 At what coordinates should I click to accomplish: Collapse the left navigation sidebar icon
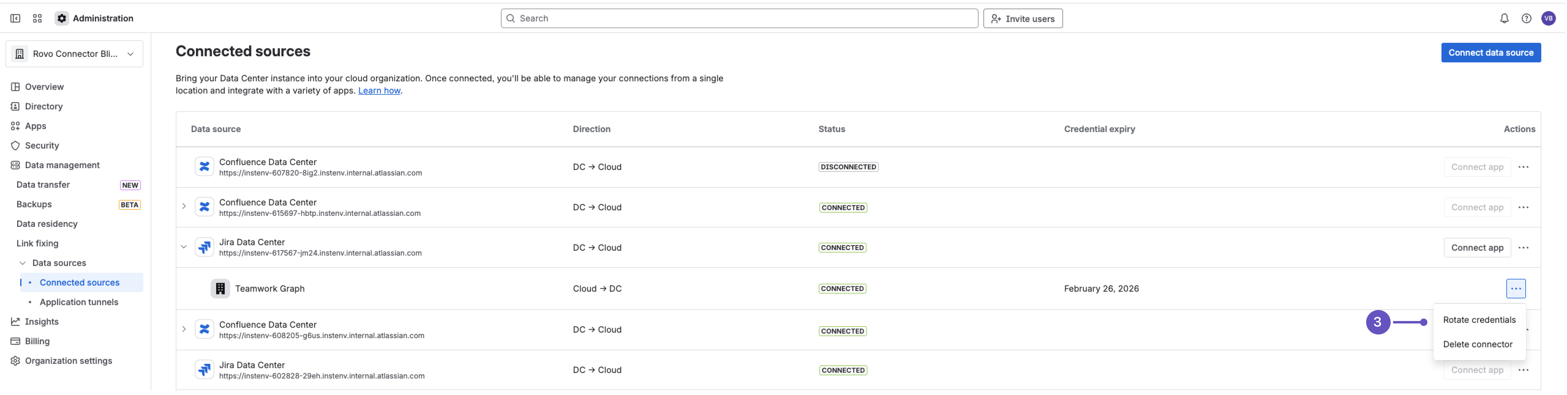pos(15,18)
